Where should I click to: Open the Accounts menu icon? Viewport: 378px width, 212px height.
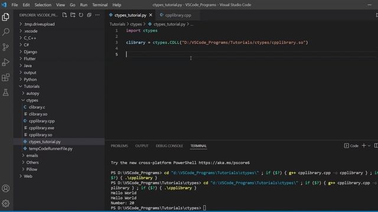click(5, 188)
